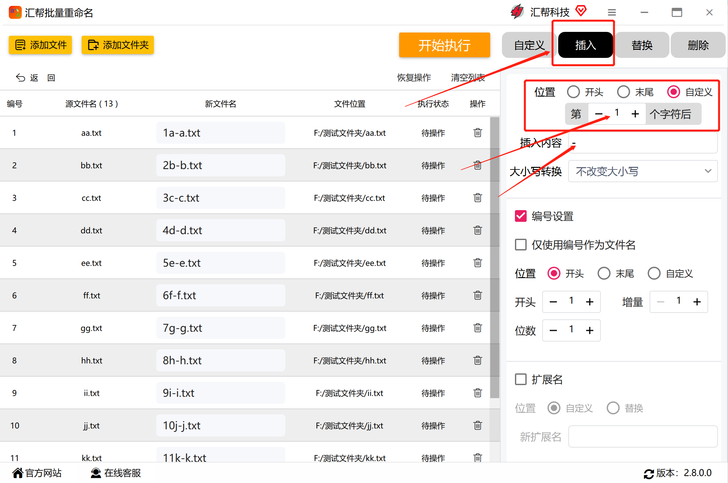Decrease insert character position with minus
Screen dimensions: 728x483
click(x=599, y=114)
